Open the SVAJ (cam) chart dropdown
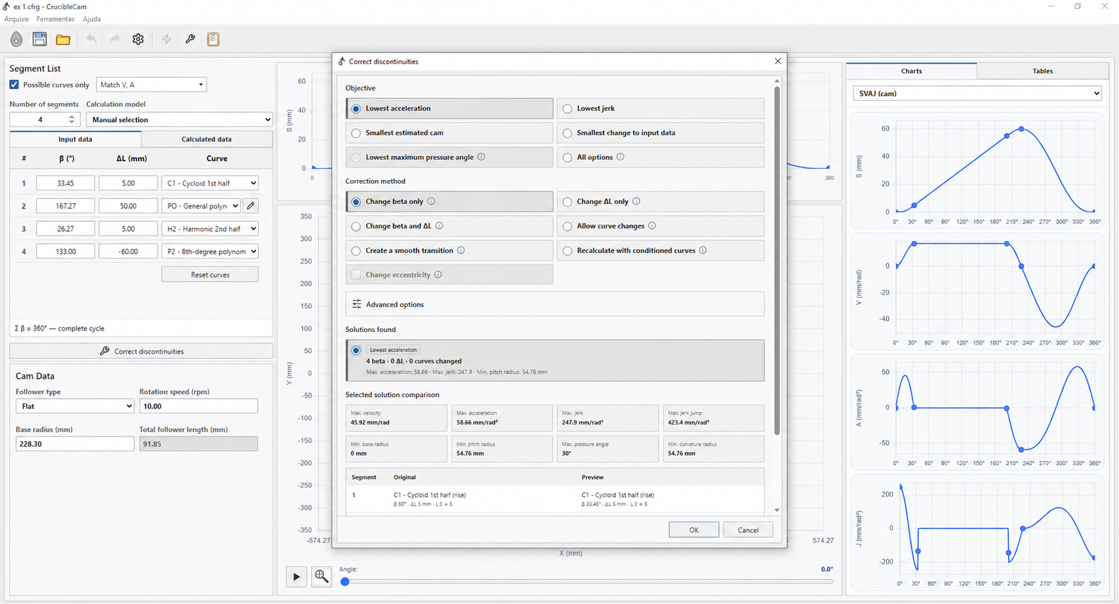1119x604 pixels. tap(977, 94)
